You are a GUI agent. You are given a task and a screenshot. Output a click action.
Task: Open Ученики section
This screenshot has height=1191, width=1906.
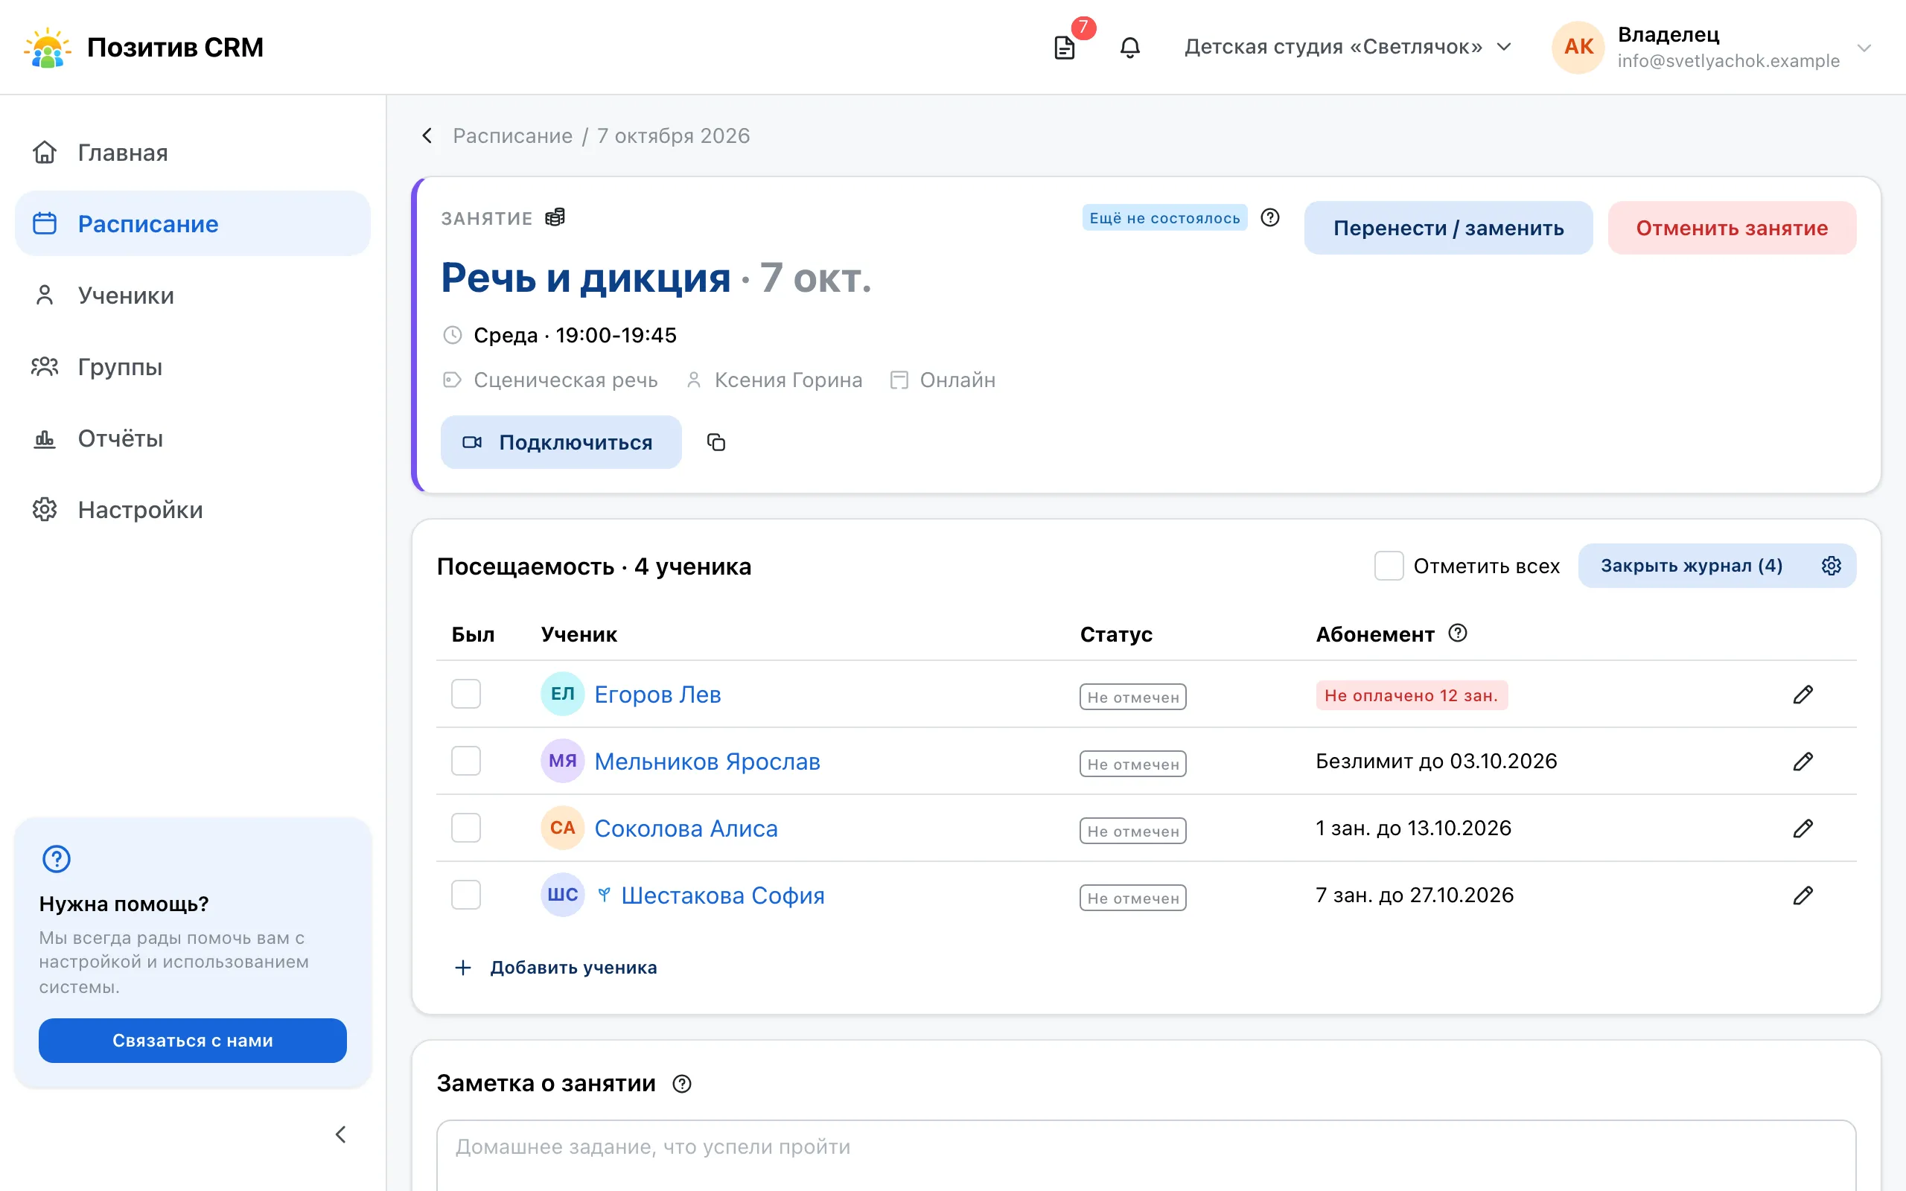(x=193, y=296)
